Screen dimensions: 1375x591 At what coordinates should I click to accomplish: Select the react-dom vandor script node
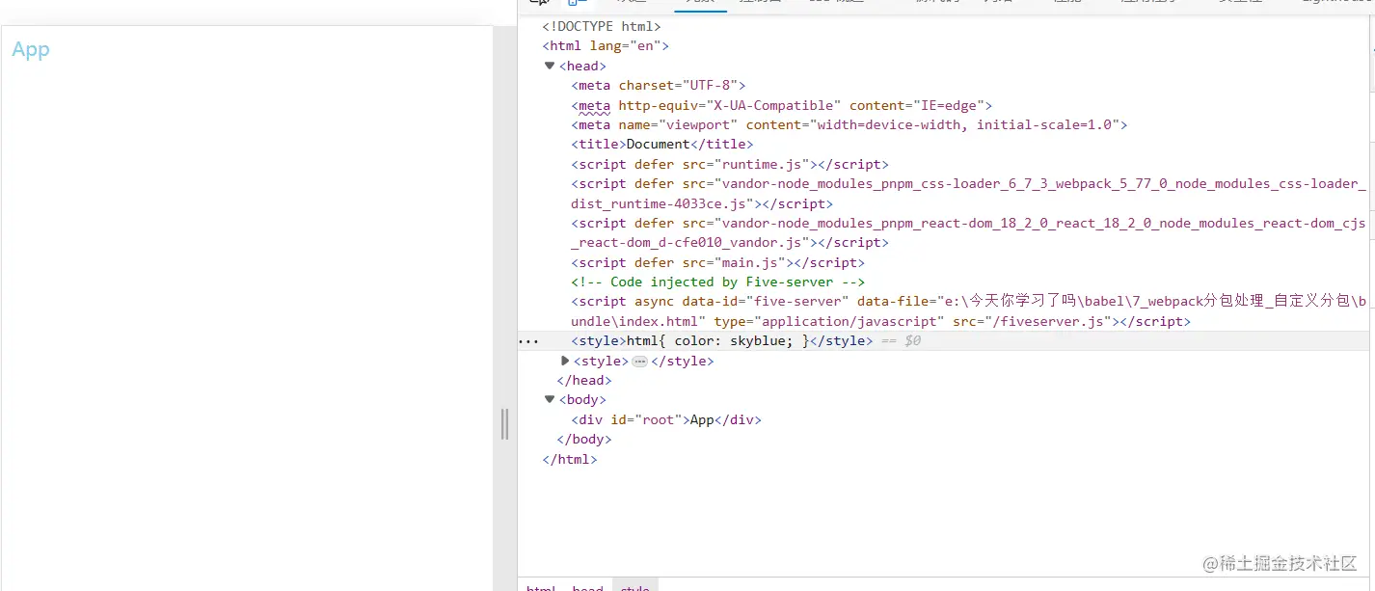[969, 232]
